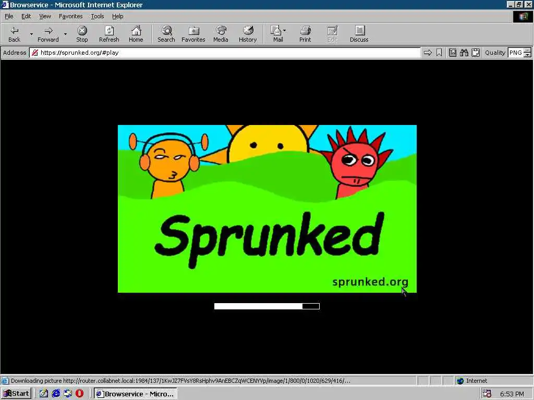The height and width of the screenshot is (400, 534).
Task: Open the Forward button history dropdown arrow
Action: pos(65,34)
